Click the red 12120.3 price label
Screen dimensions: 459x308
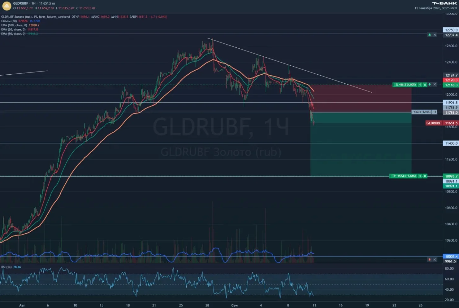pyautogui.click(x=451, y=80)
